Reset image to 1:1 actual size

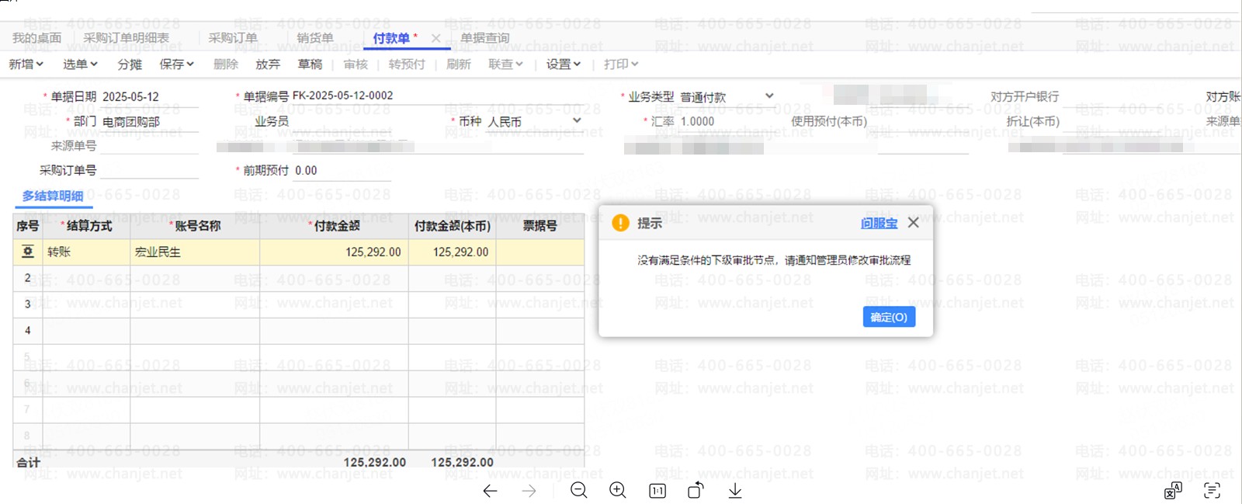pos(657,491)
